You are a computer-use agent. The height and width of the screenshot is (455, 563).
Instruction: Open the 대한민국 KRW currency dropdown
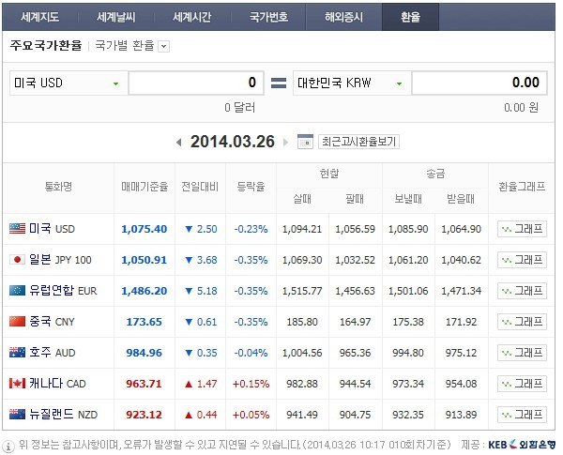(x=352, y=83)
